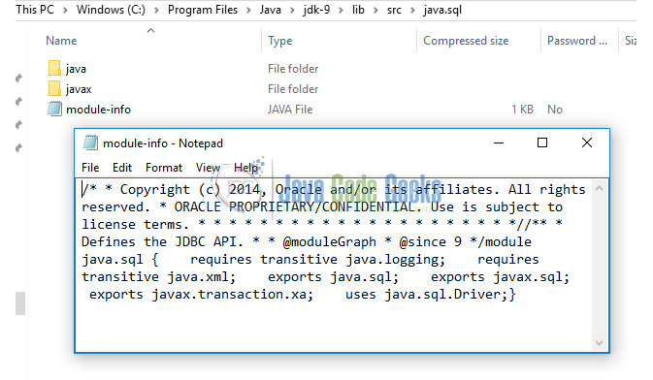Go to Java folder in address path
The height and width of the screenshot is (380, 653).
click(271, 10)
